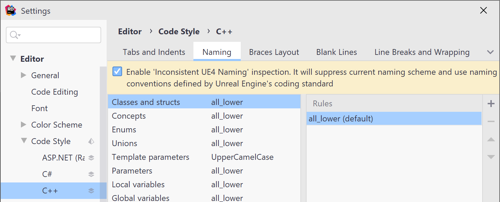
Task: Click the Editor breadcrumb link
Action: click(x=130, y=31)
